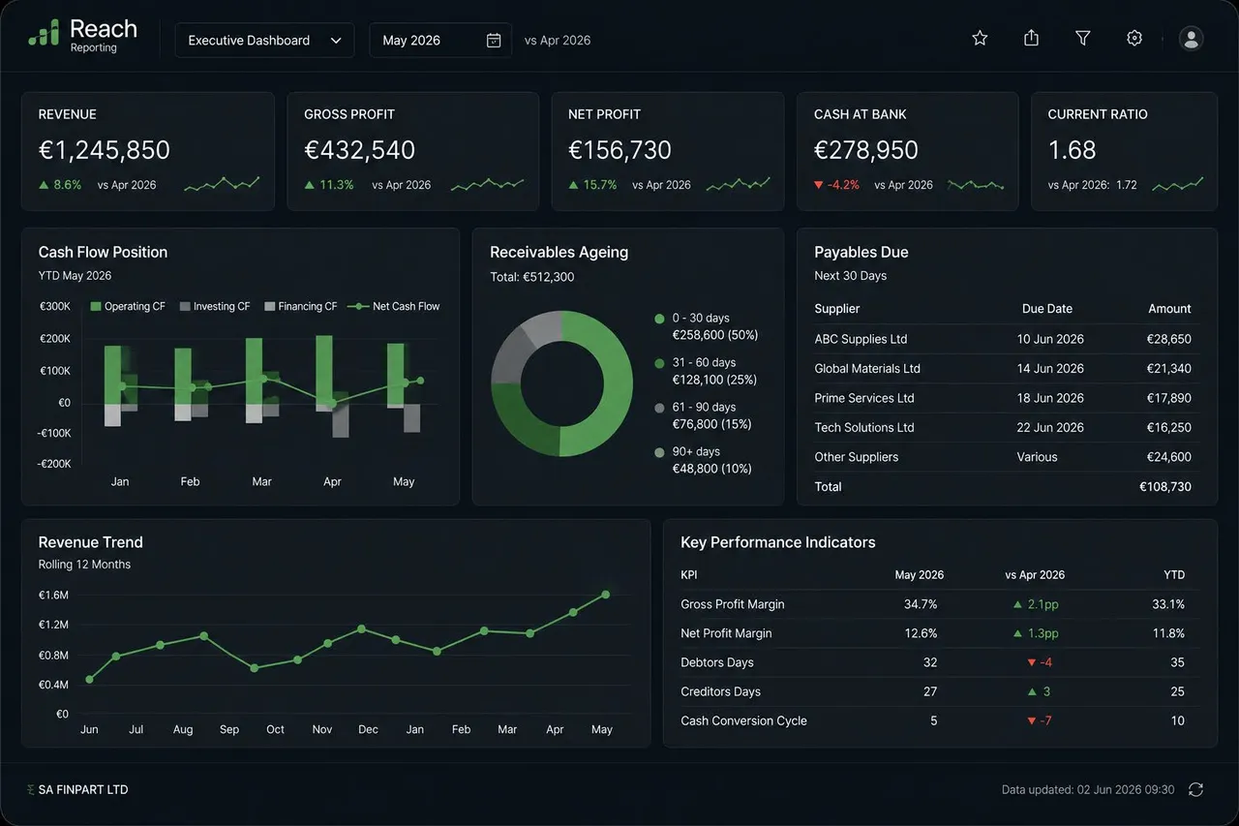The width and height of the screenshot is (1239, 826).
Task: Click the Data updated timestamp
Action: pyautogui.click(x=1088, y=789)
